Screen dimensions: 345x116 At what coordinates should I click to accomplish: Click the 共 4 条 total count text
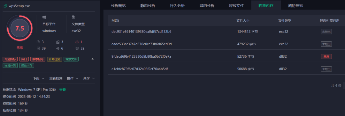(336, 85)
